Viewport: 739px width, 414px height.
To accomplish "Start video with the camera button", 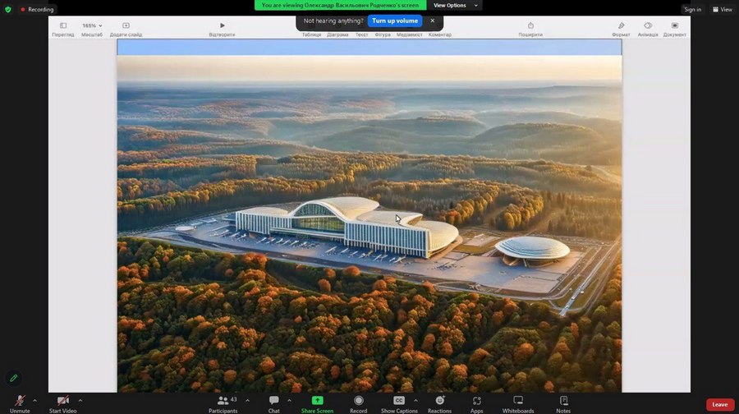I will [x=62, y=402].
